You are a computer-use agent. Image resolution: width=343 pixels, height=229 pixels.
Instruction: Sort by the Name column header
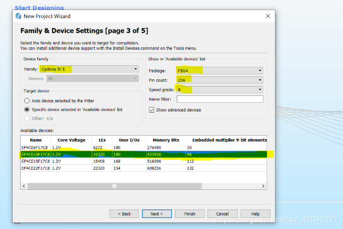point(36,140)
